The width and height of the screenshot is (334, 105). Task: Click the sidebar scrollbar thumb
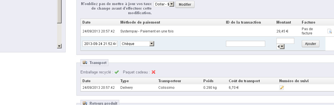coord(59,11)
